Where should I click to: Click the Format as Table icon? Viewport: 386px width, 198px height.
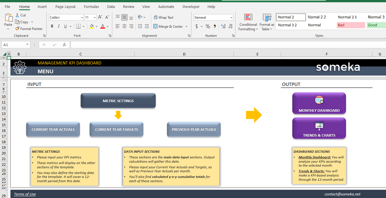click(x=267, y=18)
